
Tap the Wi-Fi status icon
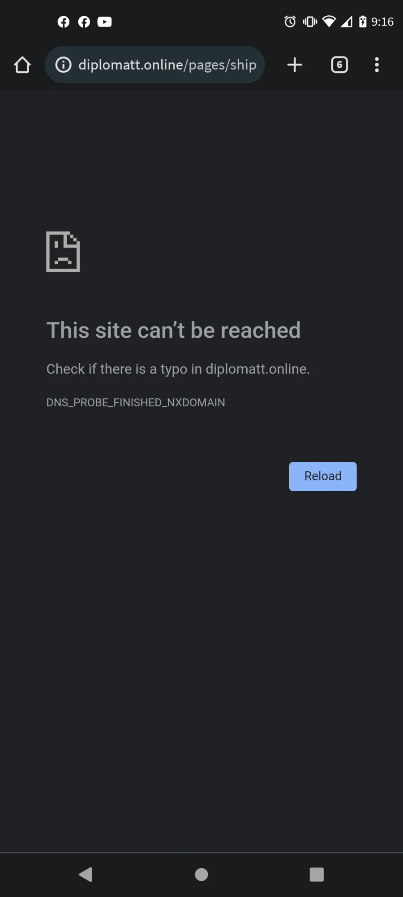tap(329, 22)
